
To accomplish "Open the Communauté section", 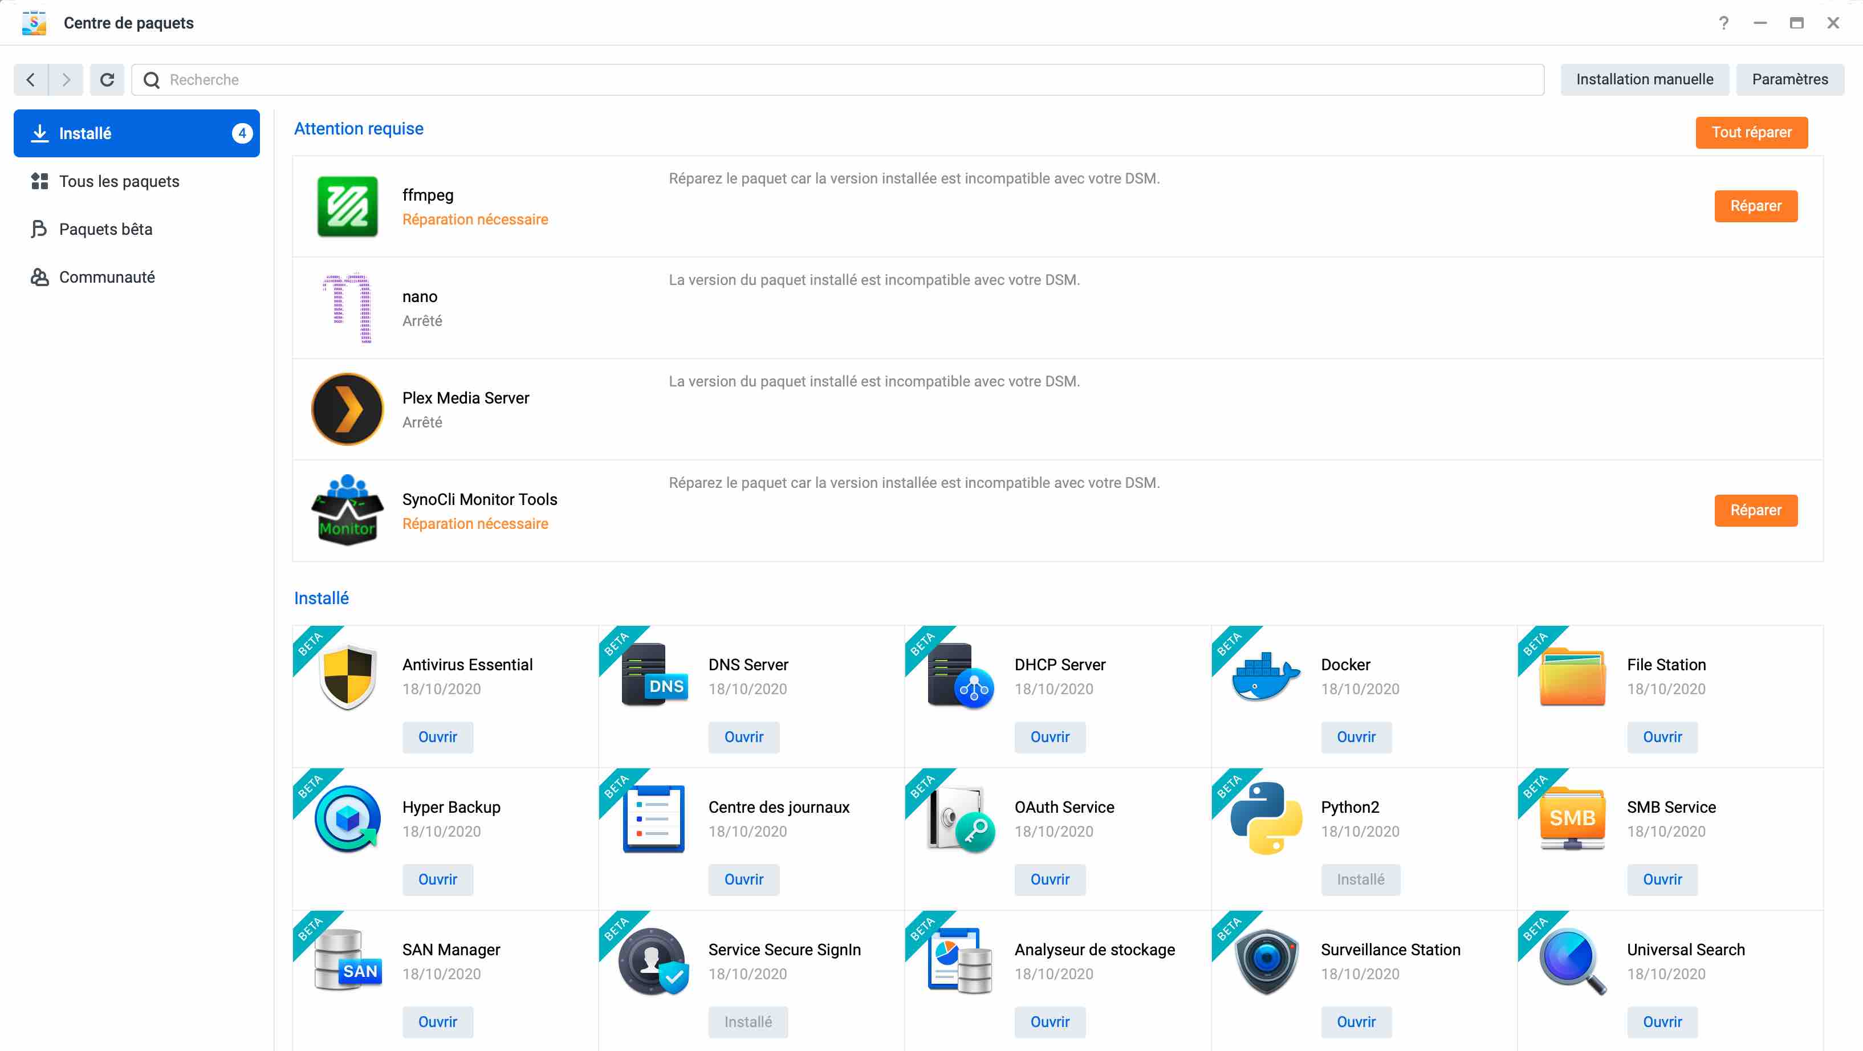I will pos(107,277).
